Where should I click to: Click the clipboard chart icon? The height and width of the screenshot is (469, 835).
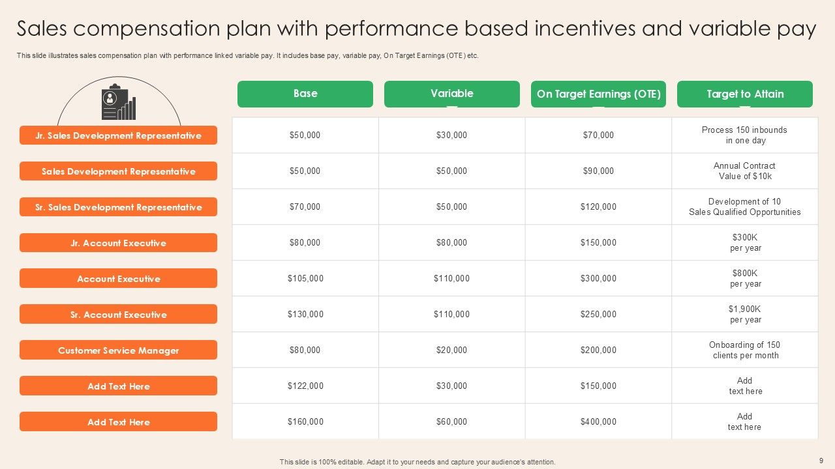click(x=118, y=103)
